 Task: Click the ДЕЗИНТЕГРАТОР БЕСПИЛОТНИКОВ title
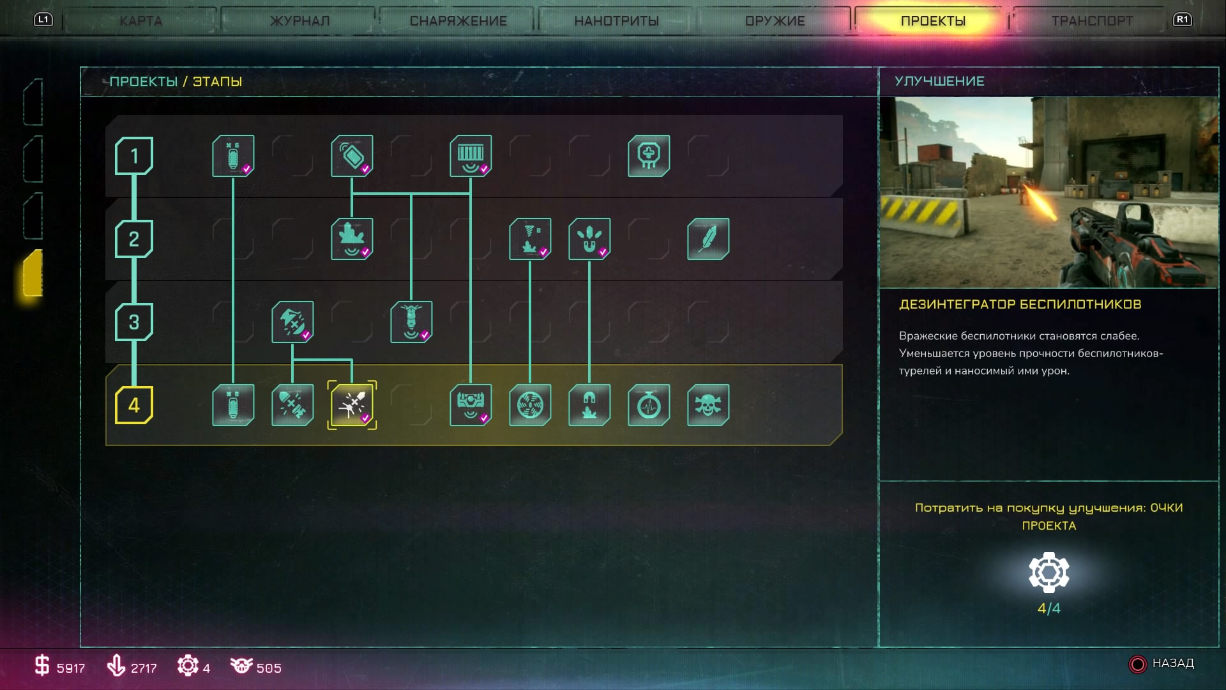[1020, 304]
